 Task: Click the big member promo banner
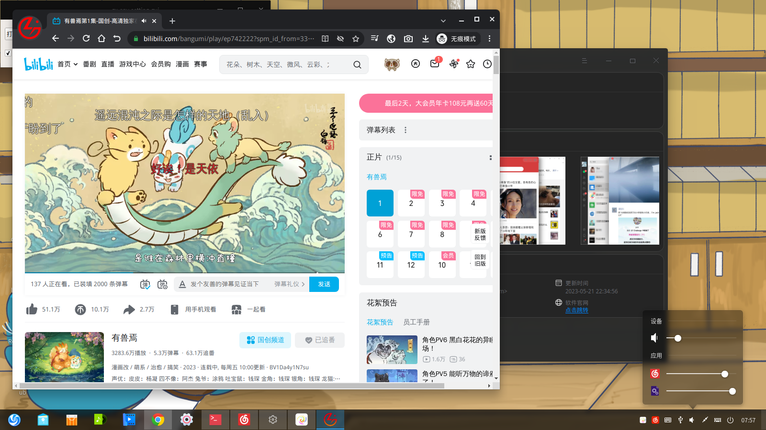(x=426, y=103)
